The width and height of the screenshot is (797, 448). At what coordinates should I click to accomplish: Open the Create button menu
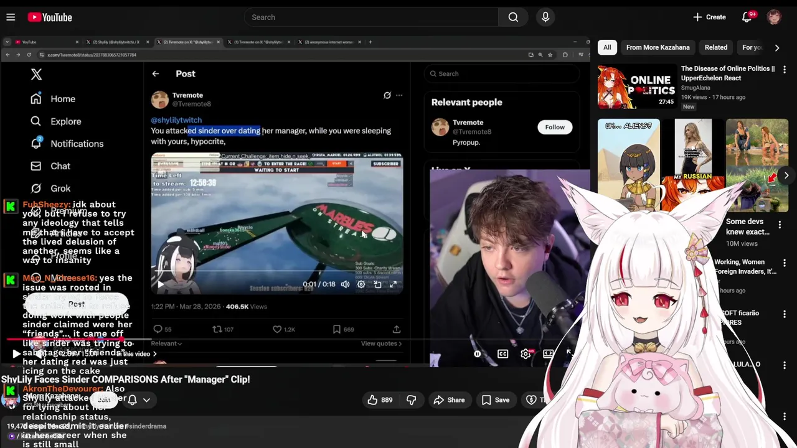[x=709, y=17]
